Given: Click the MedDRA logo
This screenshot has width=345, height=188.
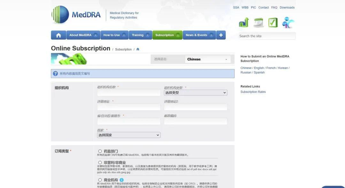Looking at the screenshot, I should 75,14.
